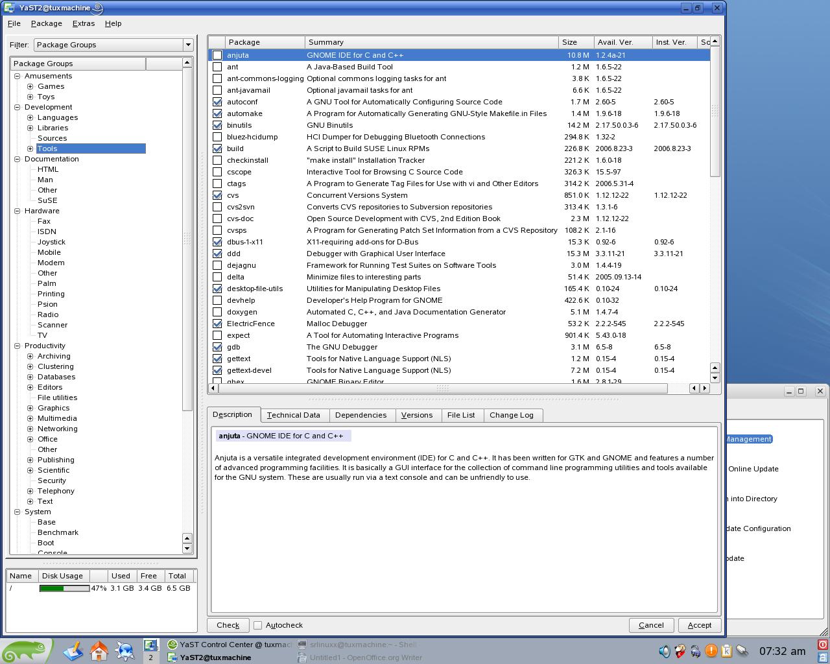Expand the Games subgroup

[30, 86]
